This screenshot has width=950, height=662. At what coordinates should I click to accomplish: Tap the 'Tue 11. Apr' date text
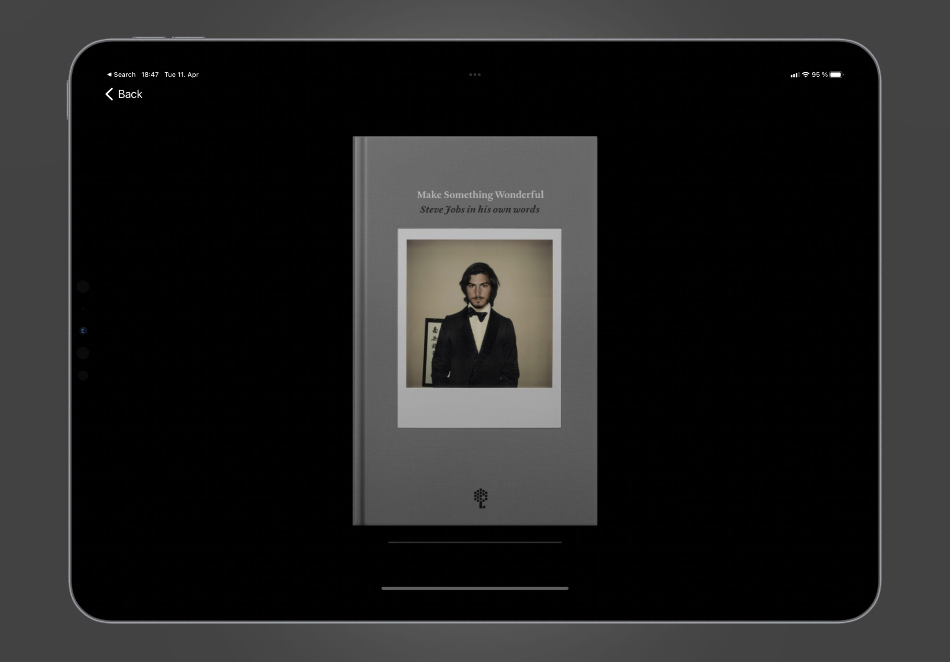pos(181,75)
